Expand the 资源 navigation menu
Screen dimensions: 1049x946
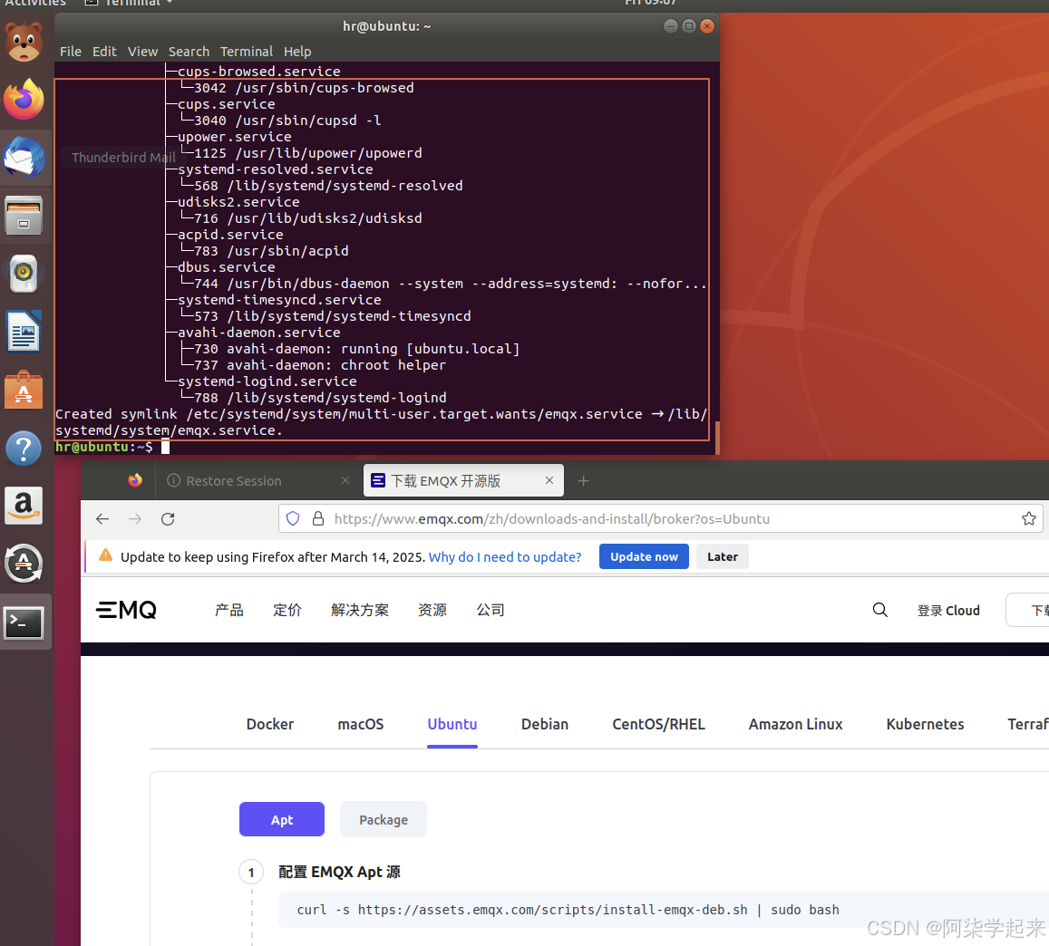[432, 610]
